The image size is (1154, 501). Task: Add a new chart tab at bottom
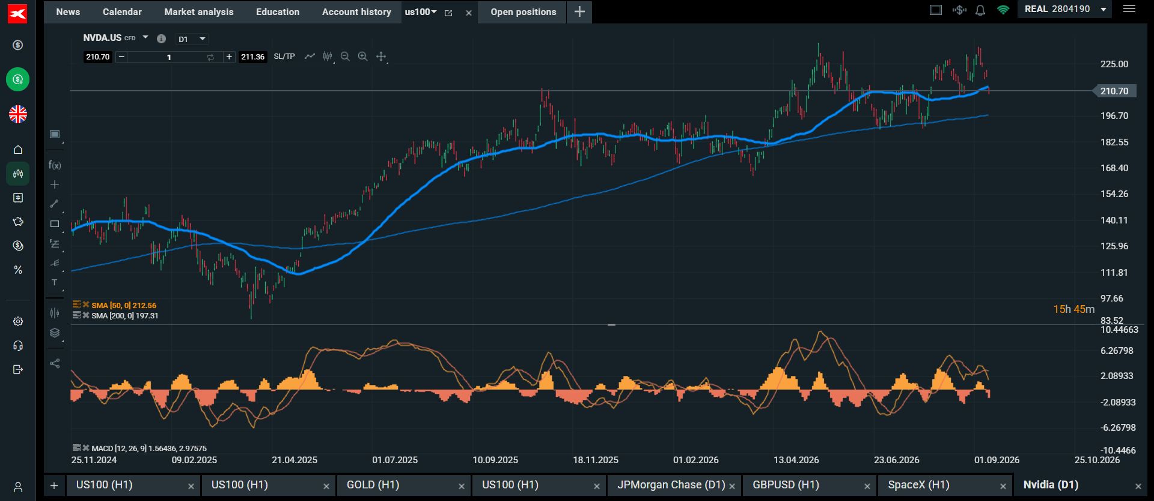pyautogui.click(x=54, y=486)
